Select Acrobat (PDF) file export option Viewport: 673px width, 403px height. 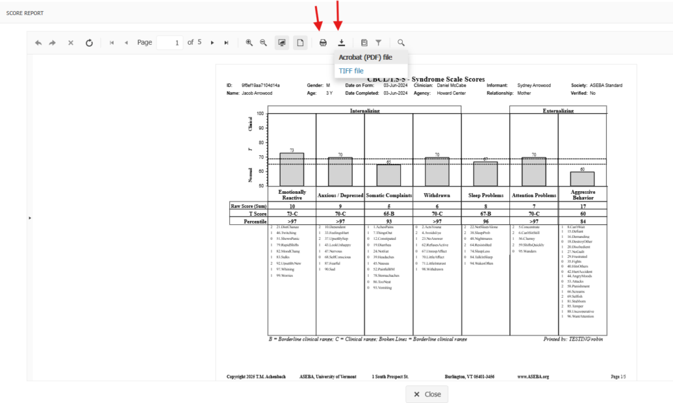(x=365, y=57)
